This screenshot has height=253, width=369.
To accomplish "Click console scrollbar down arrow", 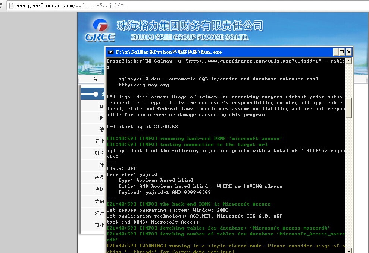I will pyautogui.click(x=348, y=251).
